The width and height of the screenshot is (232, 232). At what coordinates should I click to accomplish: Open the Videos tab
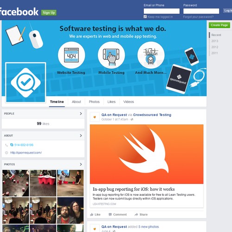(x=129, y=102)
